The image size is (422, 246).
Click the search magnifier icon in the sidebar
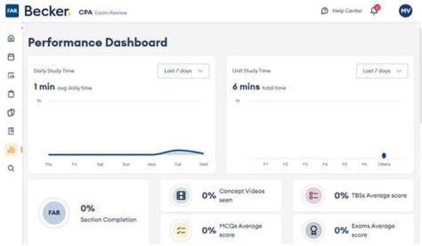pyautogui.click(x=11, y=169)
